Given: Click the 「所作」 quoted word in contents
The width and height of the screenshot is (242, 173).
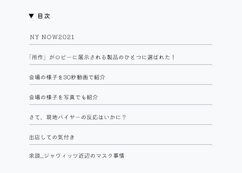Looking at the screenshot, I should [x=38, y=57].
